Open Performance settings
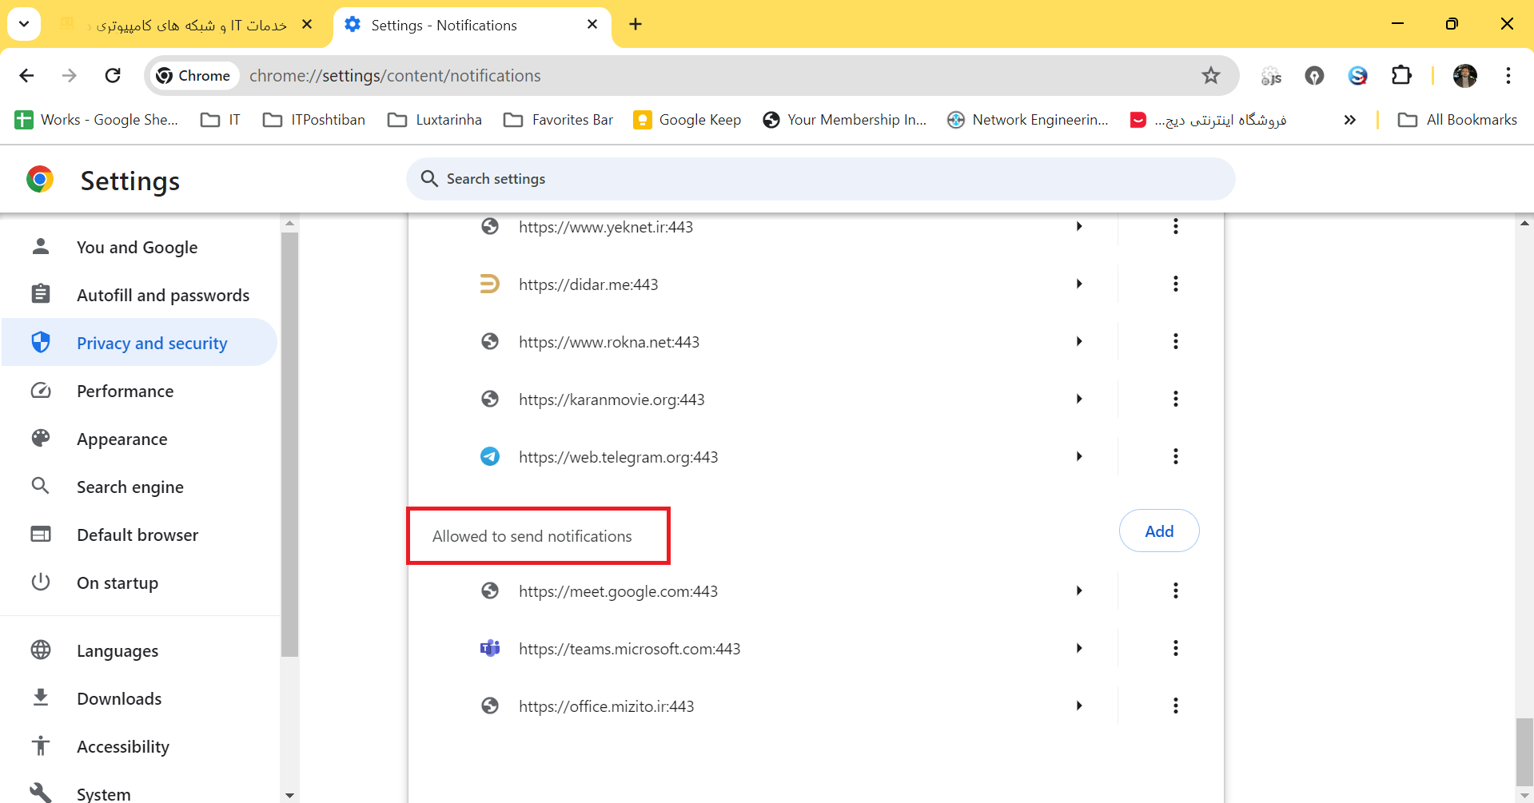Viewport: 1534px width, 803px height. pos(139,391)
